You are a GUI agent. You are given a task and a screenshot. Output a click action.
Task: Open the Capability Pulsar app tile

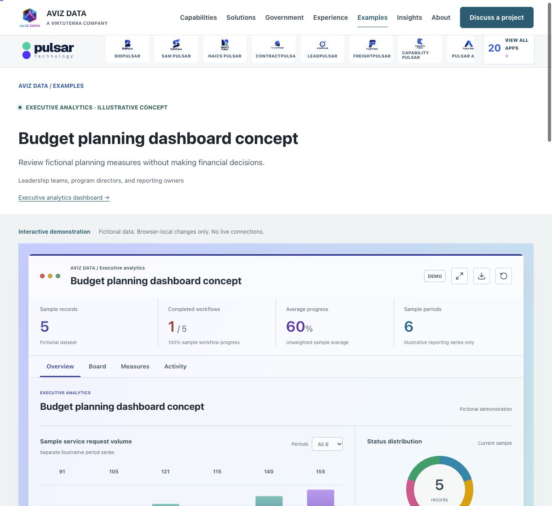tap(420, 49)
